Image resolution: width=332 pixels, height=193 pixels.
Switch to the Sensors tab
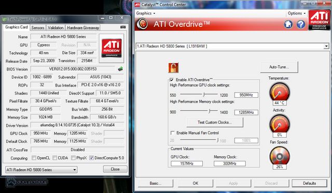tap(38, 27)
